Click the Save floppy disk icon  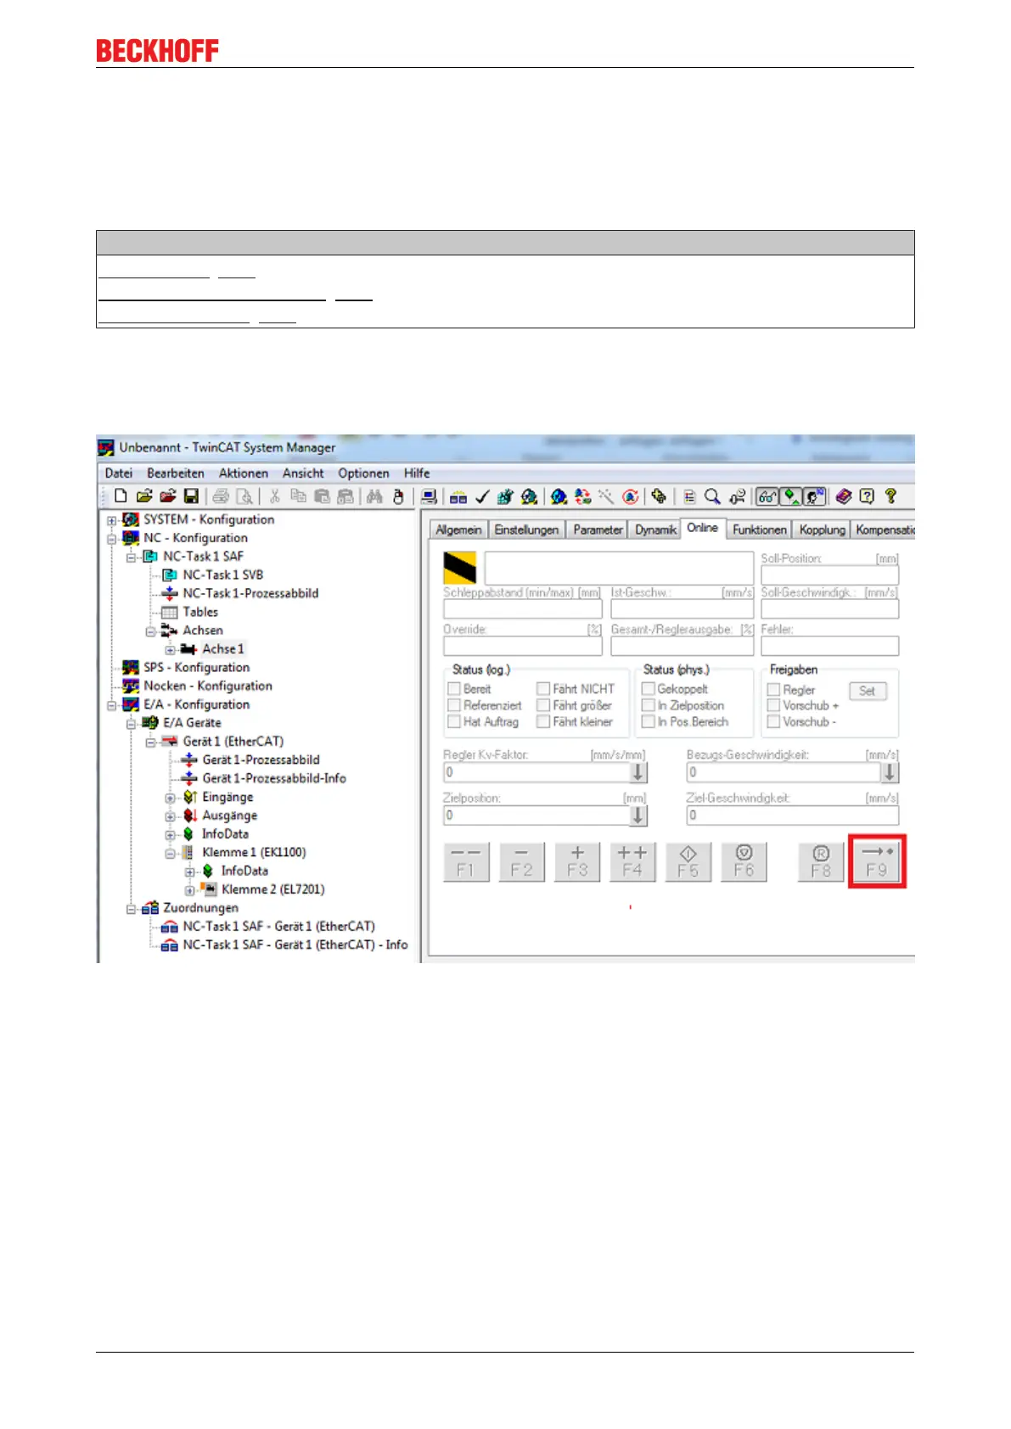point(191,496)
